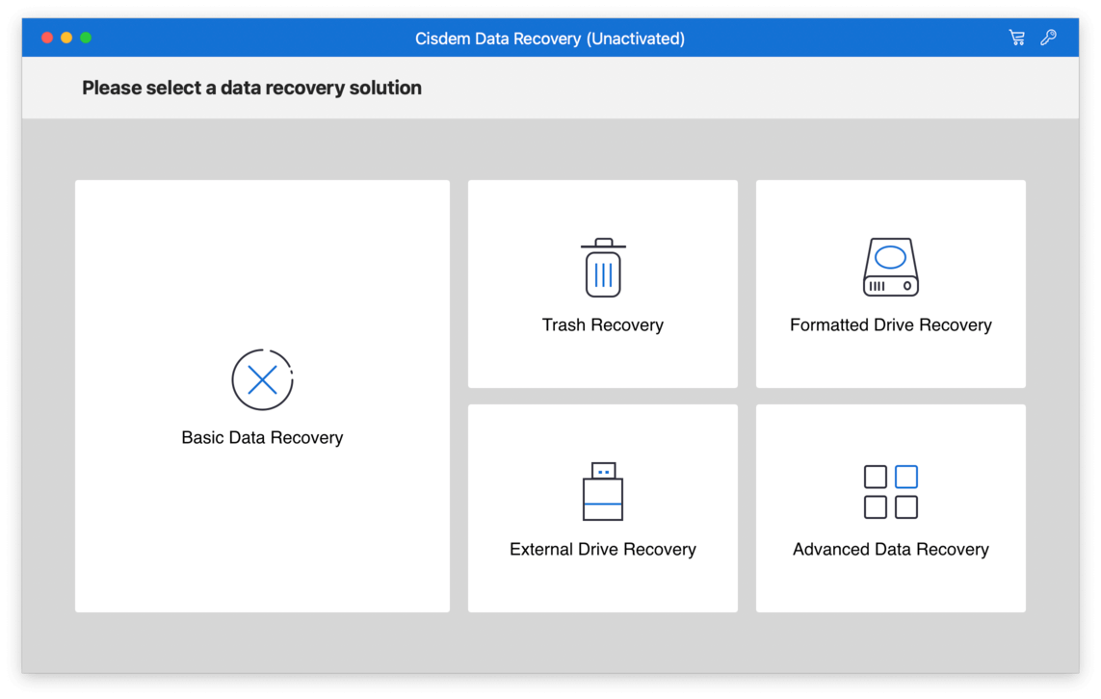Click the Trash Recovery label
This screenshot has width=1101, height=699.
[x=602, y=324]
